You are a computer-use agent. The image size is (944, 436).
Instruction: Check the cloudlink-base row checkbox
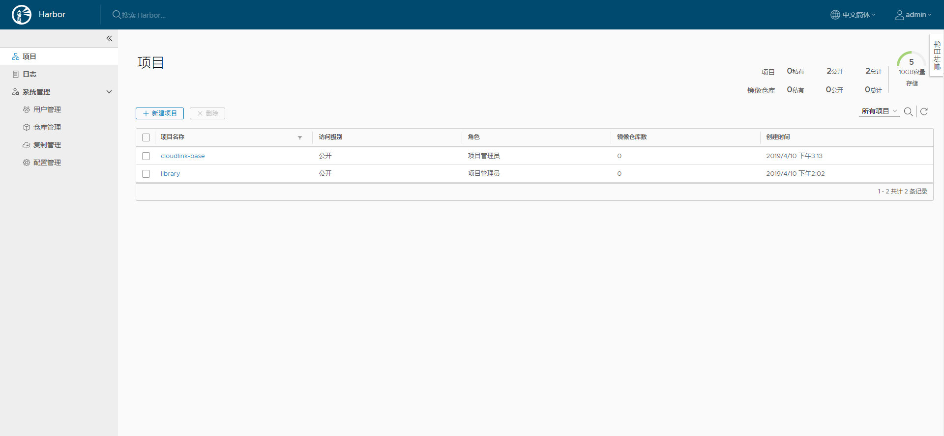point(146,156)
